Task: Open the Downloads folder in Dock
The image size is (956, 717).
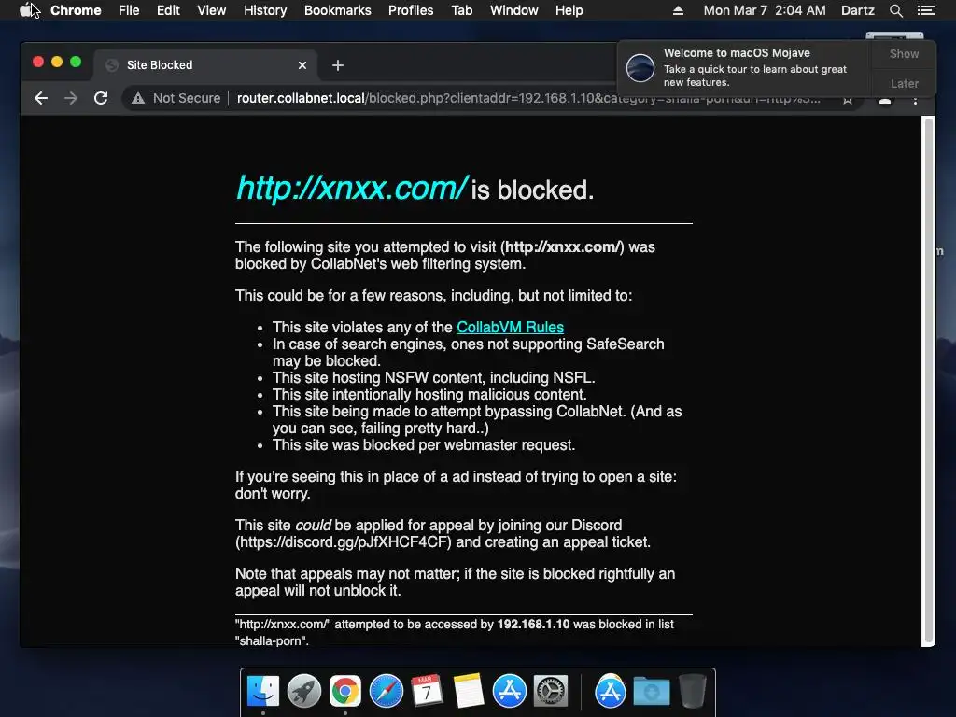Action: pyautogui.click(x=651, y=693)
